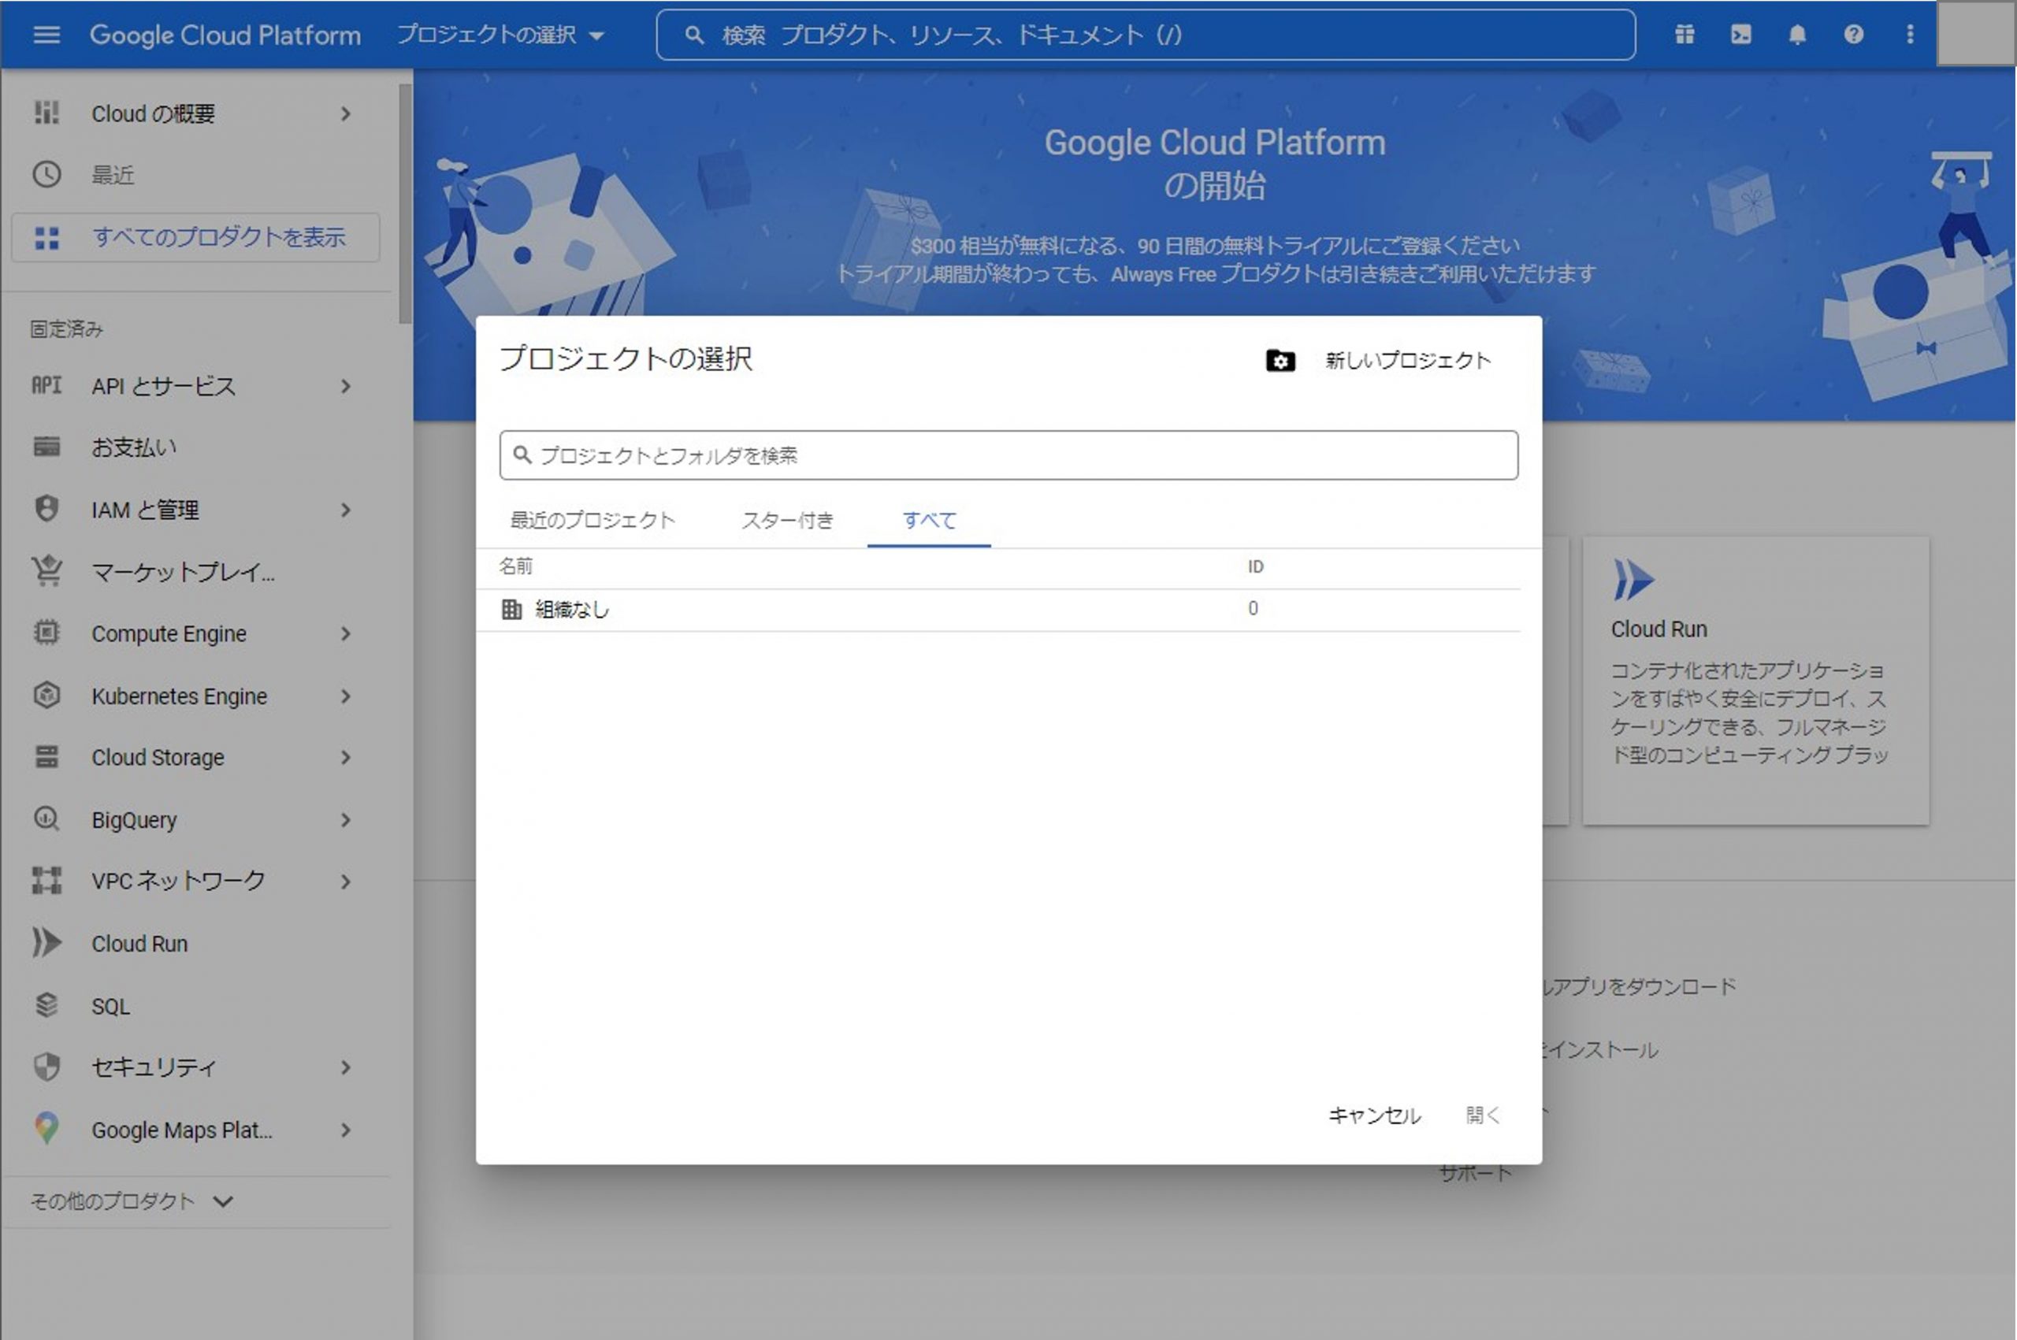Viewport: 2017px width, 1340px height.
Task: Click the VPC ネットワーク icon
Action: click(x=46, y=881)
